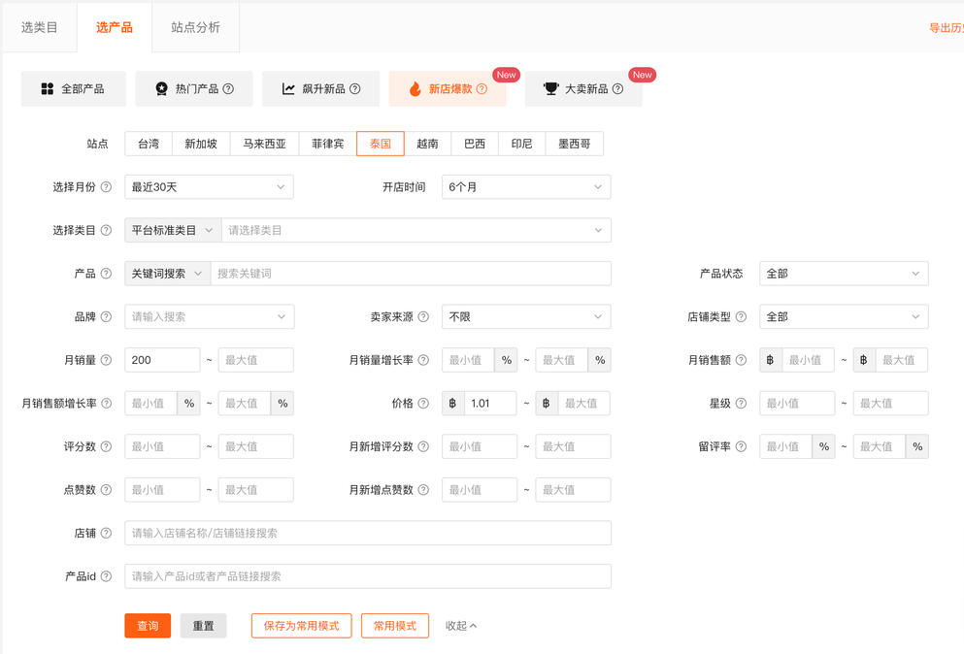Open 平台标准类目 dropdown
The height and width of the screenshot is (654, 964).
pyautogui.click(x=173, y=231)
